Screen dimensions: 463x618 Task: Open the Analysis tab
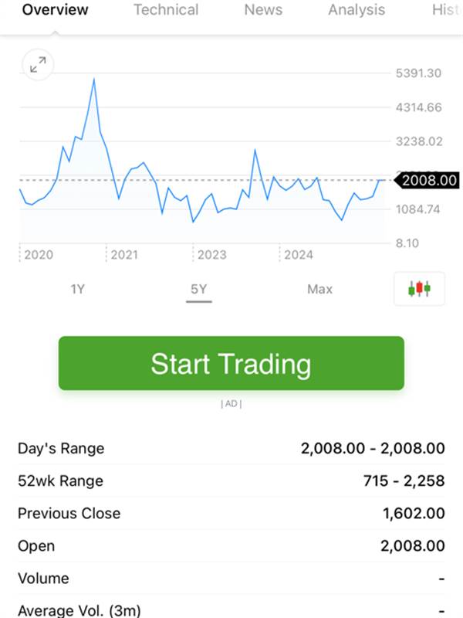tap(357, 10)
